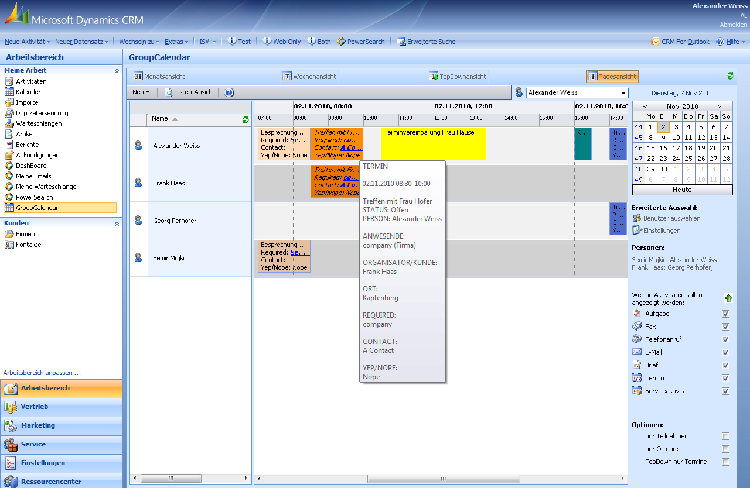Toggle the Termin activity checkbox

click(x=726, y=379)
